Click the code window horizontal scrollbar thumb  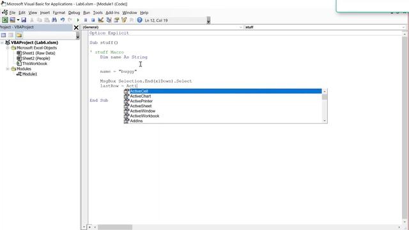coord(115,227)
